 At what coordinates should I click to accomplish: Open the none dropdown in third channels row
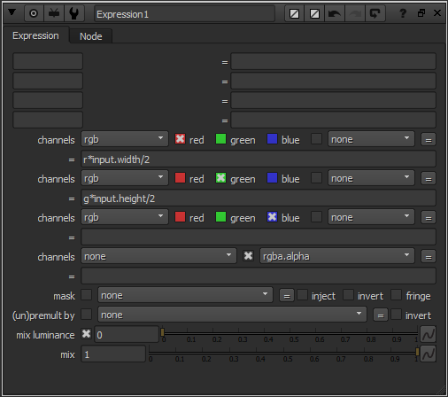pyautogui.click(x=371, y=217)
